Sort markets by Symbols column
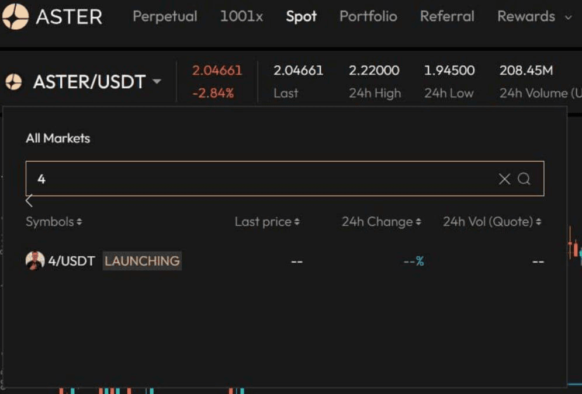Viewport: 582px width, 394px height. tap(54, 222)
